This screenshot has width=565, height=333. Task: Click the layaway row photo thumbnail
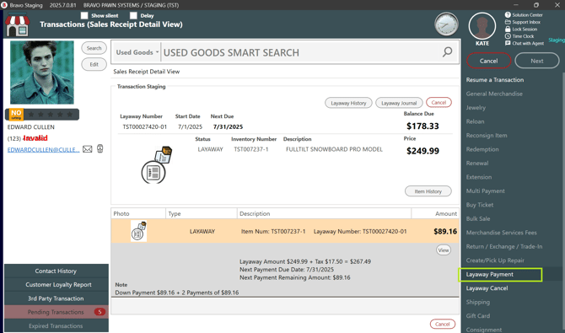[139, 231]
